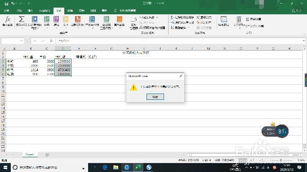Open the Name Manager
This screenshot has width=307, height=172.
point(133,23)
